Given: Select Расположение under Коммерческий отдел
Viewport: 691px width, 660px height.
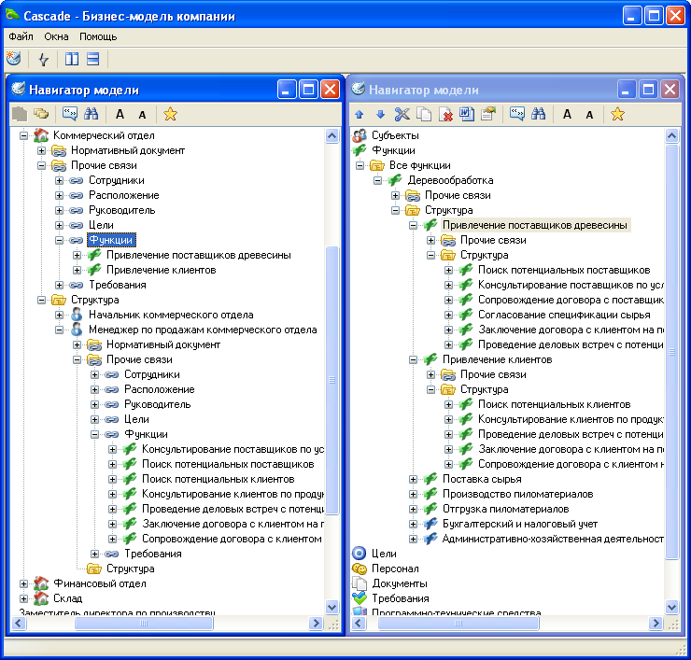Looking at the screenshot, I should pyautogui.click(x=124, y=195).
